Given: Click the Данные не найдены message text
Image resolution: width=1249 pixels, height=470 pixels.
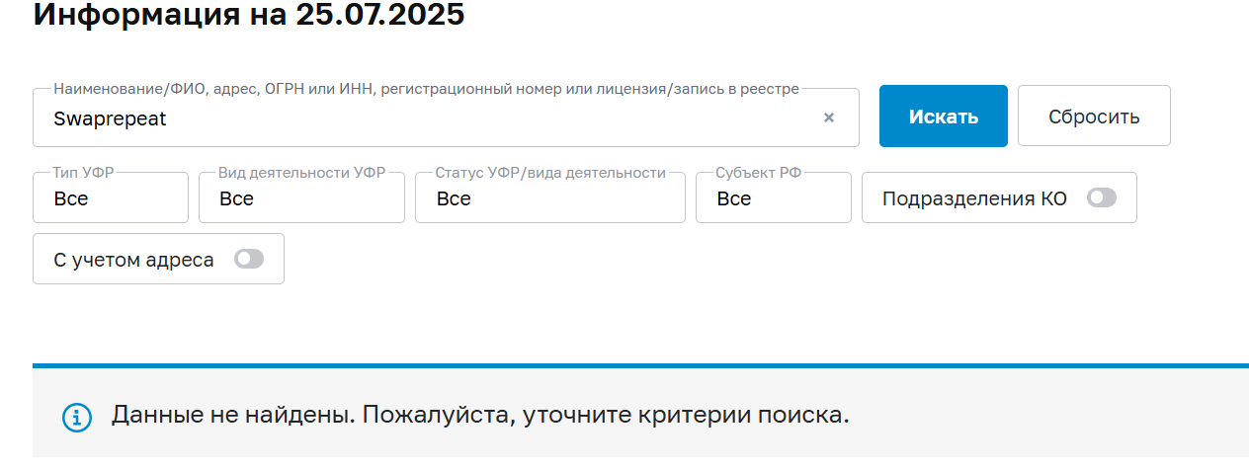Looking at the screenshot, I should [x=480, y=415].
